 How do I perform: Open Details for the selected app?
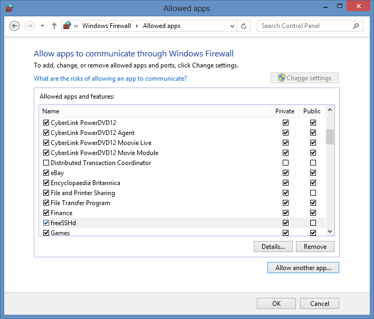[273, 247]
